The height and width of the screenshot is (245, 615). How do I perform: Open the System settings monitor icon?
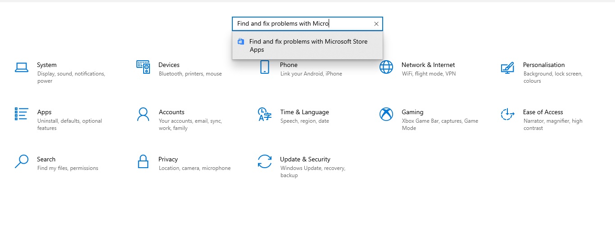click(22, 67)
